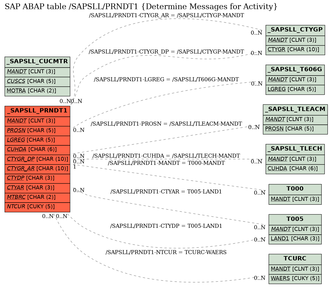
Task: Select MANDT field in _SAPSLL_CUCMTR table
Action: click(37, 72)
